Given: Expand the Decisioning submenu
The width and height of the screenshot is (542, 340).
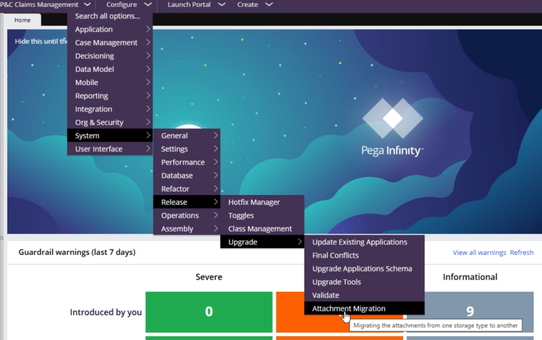Looking at the screenshot, I should click(x=110, y=56).
